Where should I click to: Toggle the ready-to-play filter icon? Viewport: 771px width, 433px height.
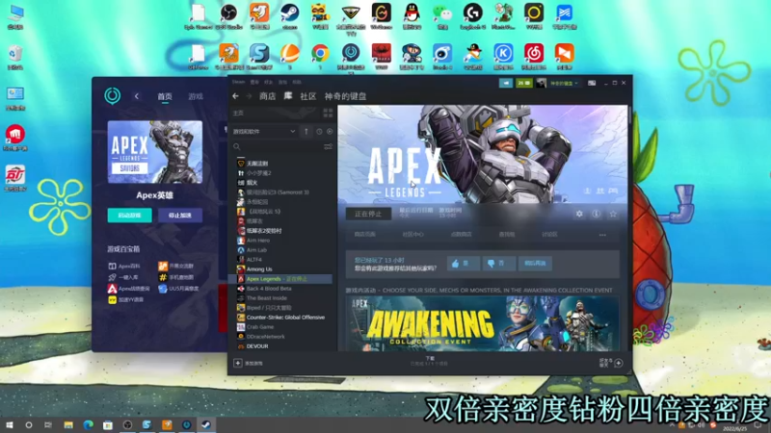(330, 132)
